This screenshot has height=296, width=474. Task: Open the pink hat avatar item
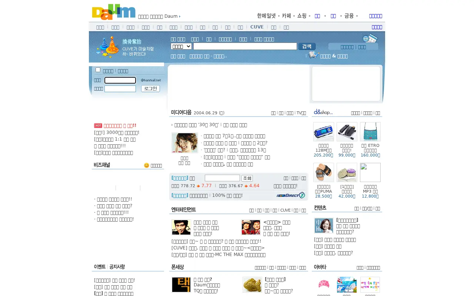[x=324, y=285]
